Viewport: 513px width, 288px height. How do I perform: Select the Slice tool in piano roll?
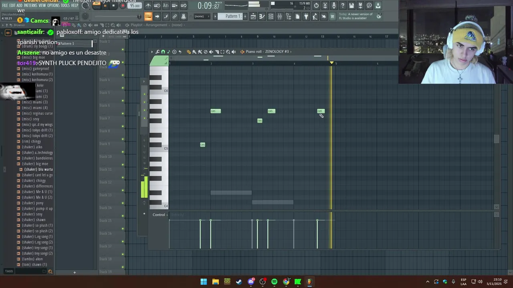[217, 52]
